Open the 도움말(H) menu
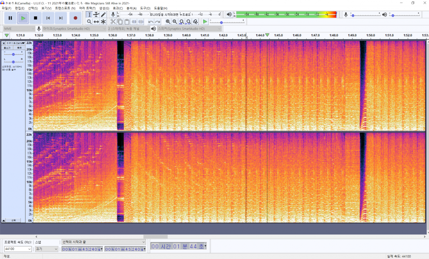This screenshot has width=429, height=259. [x=161, y=8]
